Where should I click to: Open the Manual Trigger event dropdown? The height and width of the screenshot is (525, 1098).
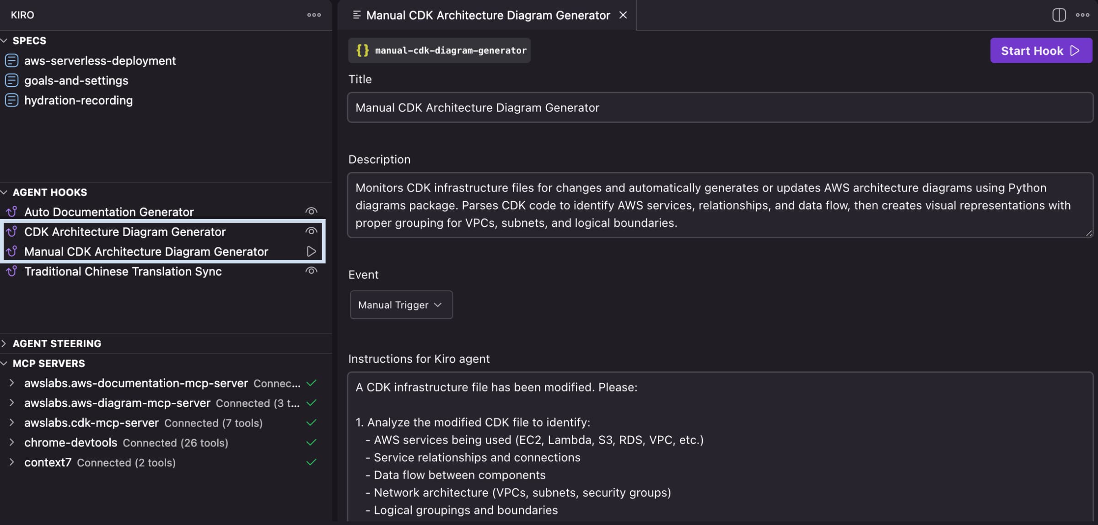point(401,305)
